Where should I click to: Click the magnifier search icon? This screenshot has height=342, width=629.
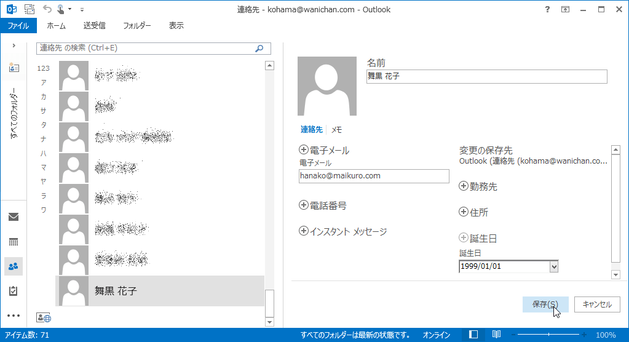coord(259,48)
